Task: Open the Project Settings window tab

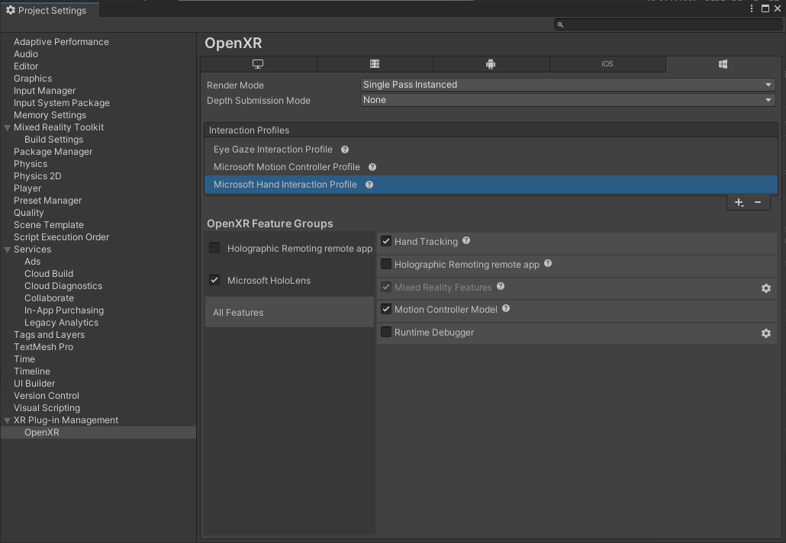Action: [46, 10]
